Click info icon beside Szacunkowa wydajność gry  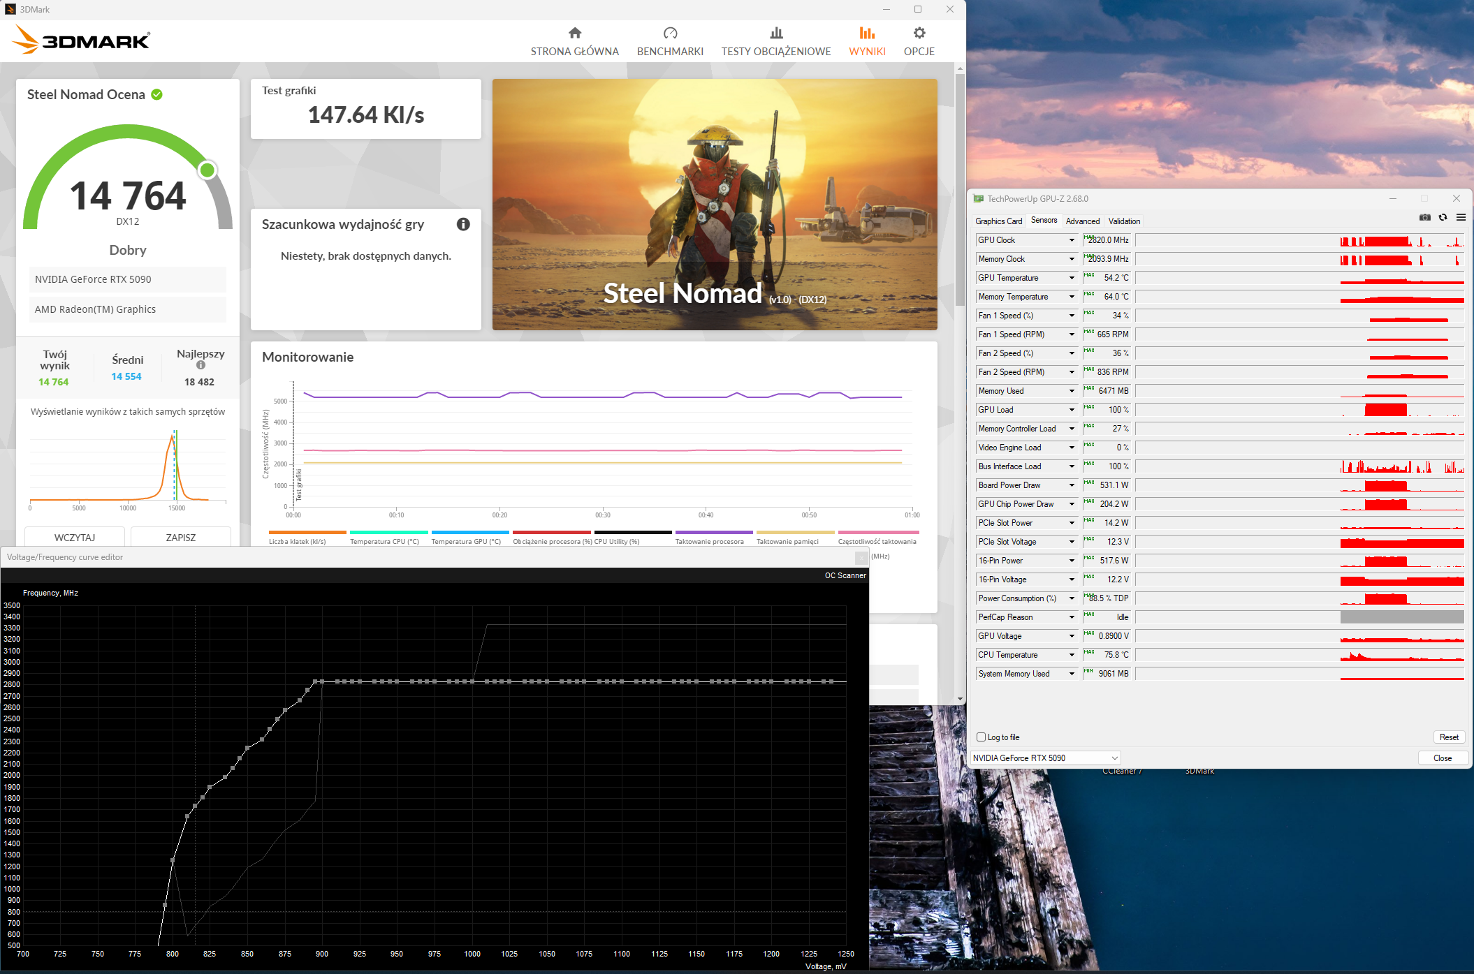463,224
